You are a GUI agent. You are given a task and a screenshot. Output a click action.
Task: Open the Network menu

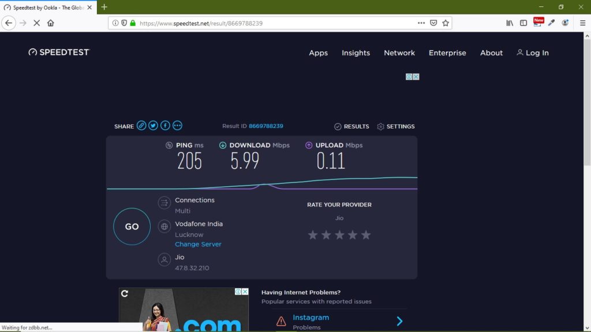(x=399, y=53)
